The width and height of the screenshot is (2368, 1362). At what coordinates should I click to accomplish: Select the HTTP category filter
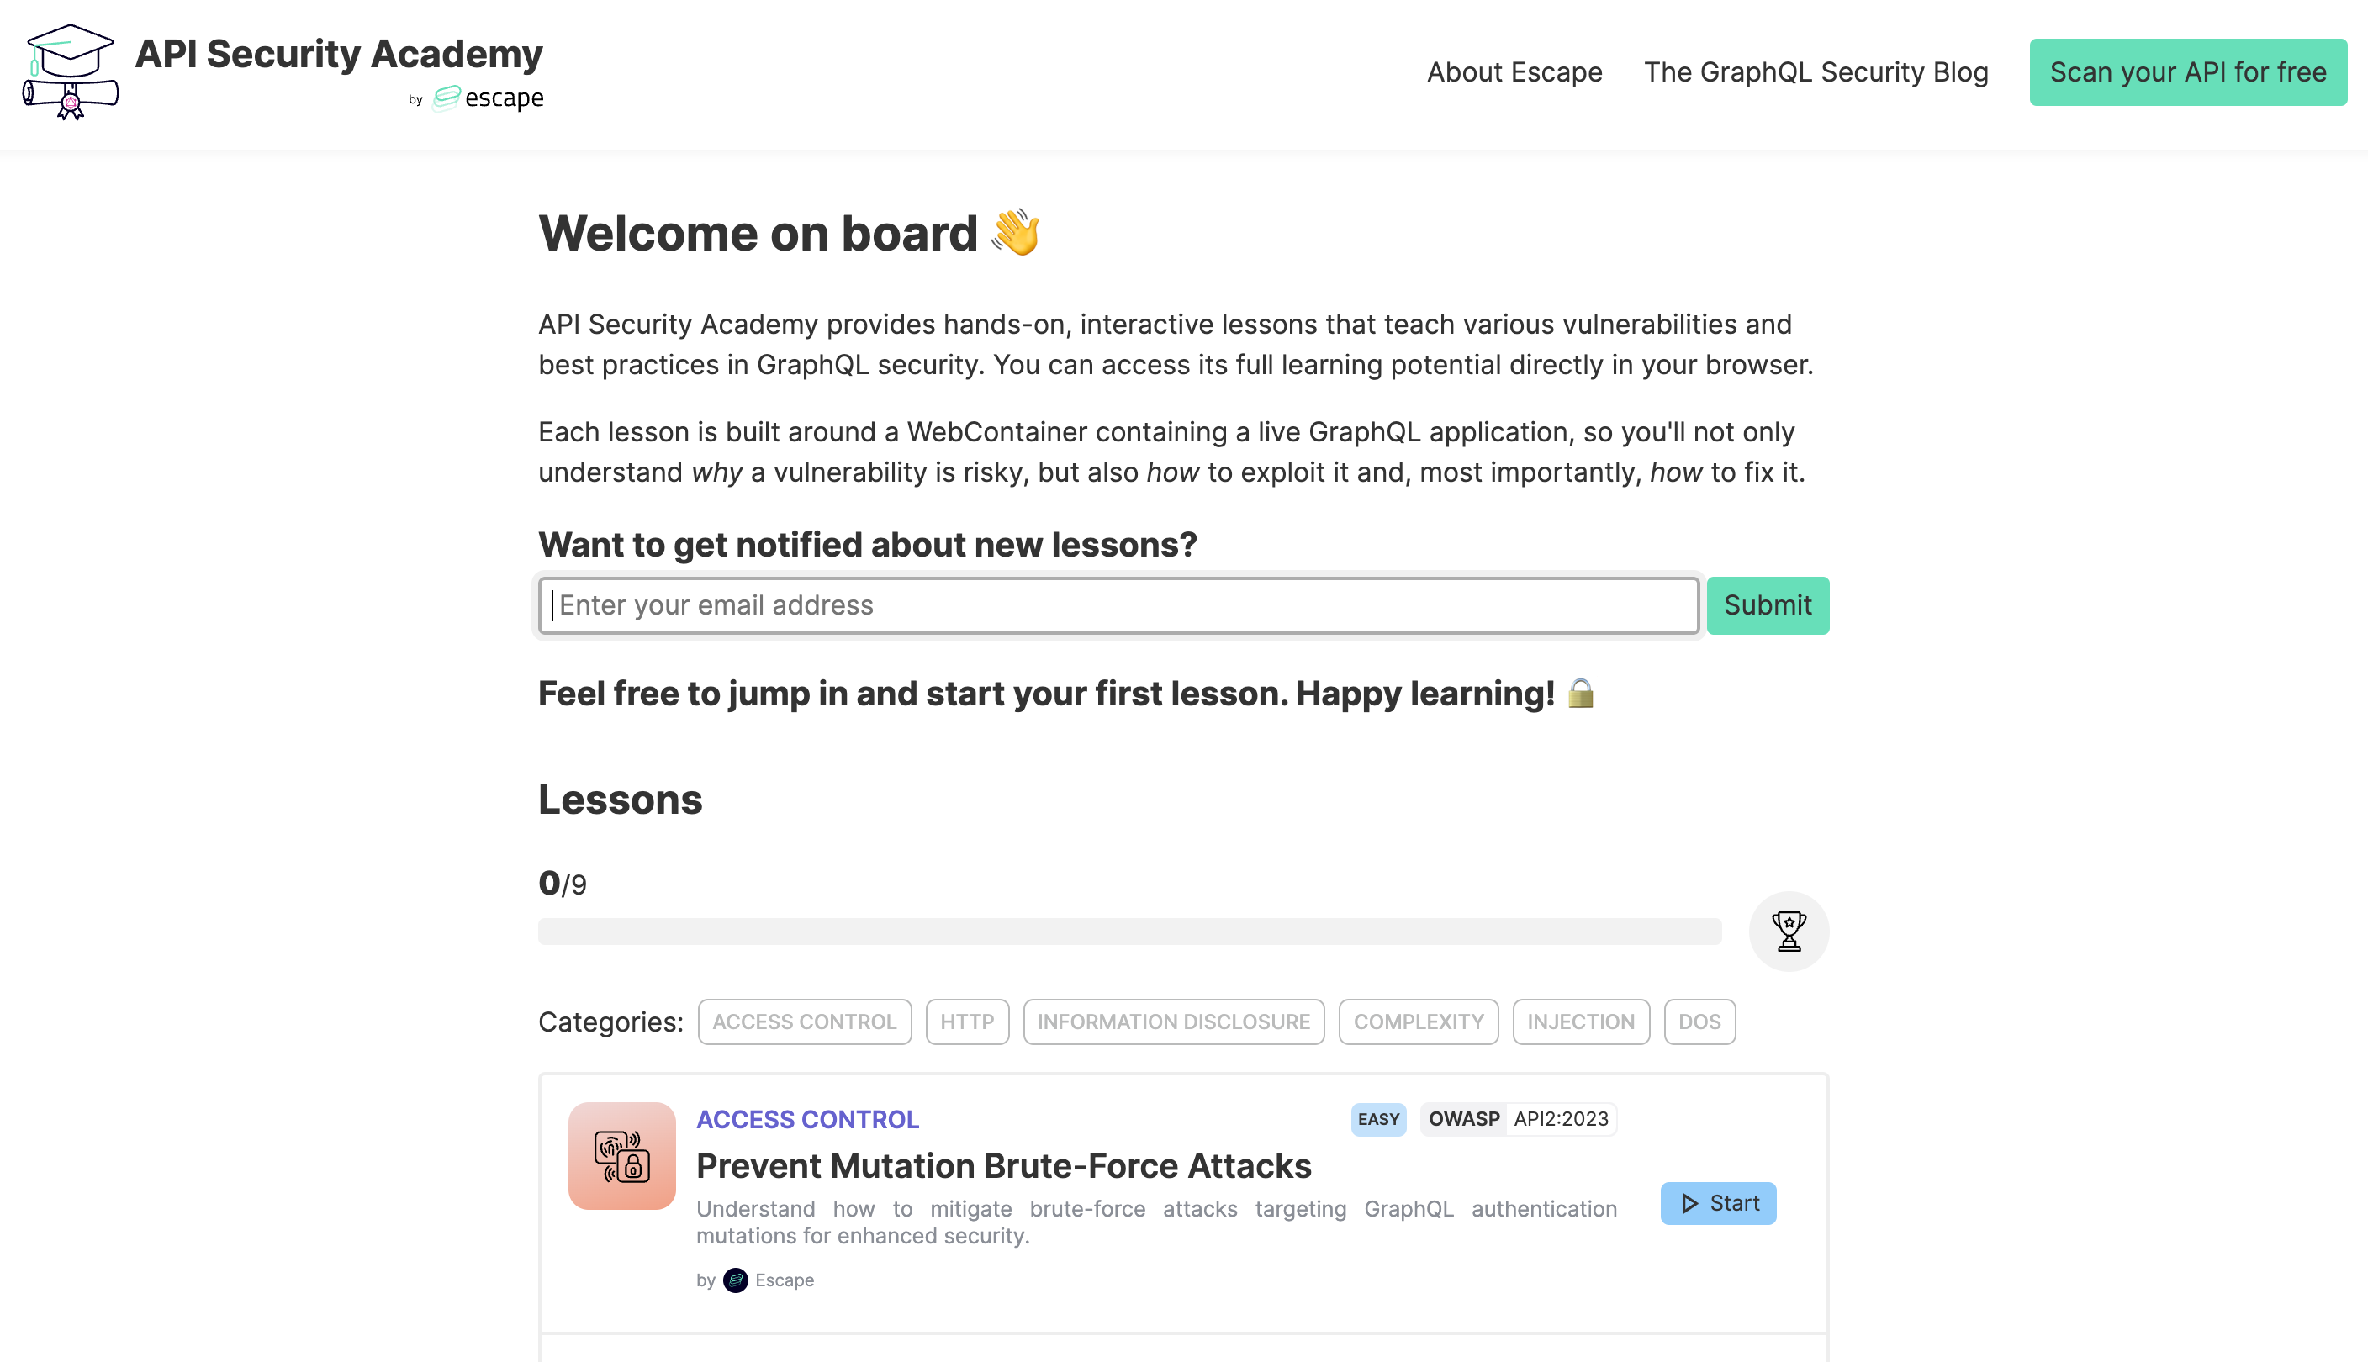point(966,1021)
